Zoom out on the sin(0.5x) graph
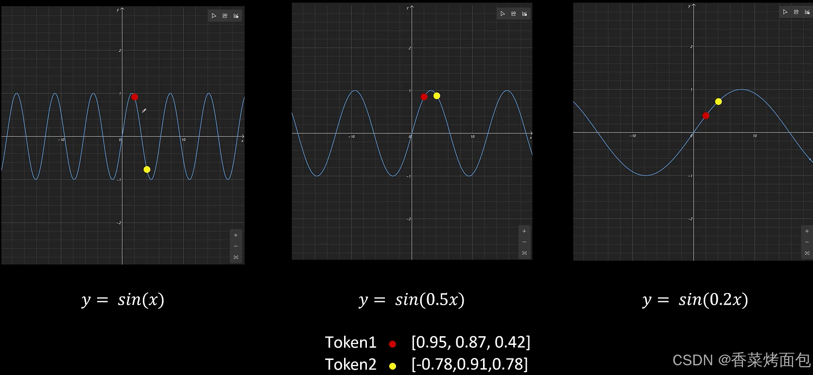Image resolution: width=813 pixels, height=375 pixels. click(524, 242)
